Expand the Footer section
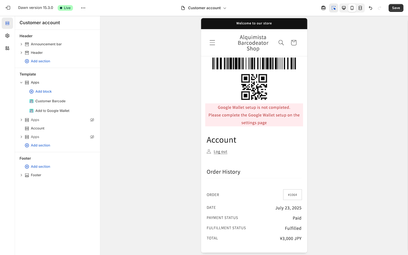Viewport: 408px width, 255px height. tap(21, 175)
